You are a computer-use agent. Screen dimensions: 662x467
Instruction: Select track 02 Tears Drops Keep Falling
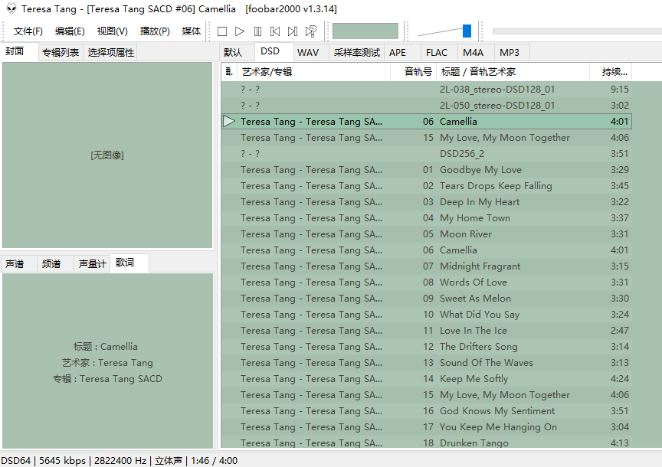[x=427, y=185]
